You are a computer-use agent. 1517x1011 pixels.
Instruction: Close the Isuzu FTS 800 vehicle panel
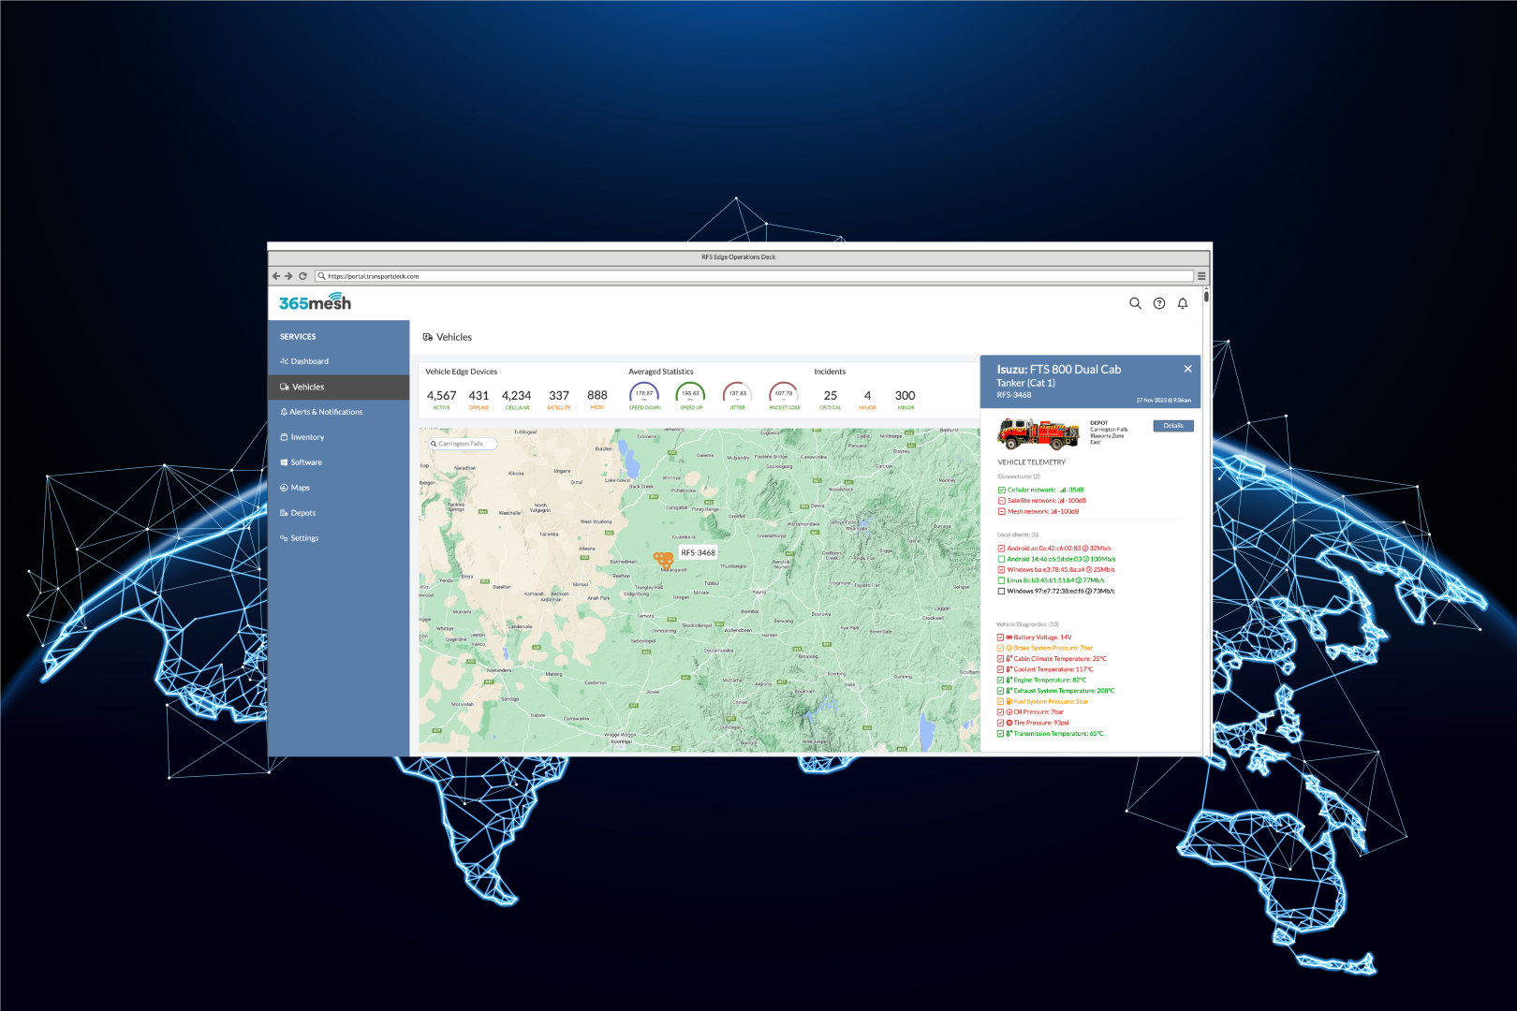(x=1187, y=369)
